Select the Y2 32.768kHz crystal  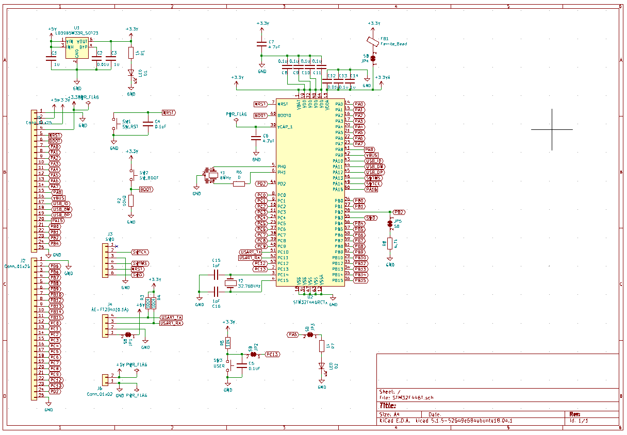[230, 282]
